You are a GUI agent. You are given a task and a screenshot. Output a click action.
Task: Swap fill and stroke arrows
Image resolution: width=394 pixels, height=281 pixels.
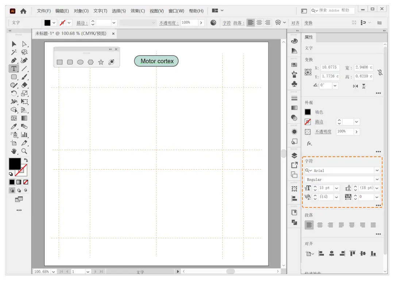point(26,160)
